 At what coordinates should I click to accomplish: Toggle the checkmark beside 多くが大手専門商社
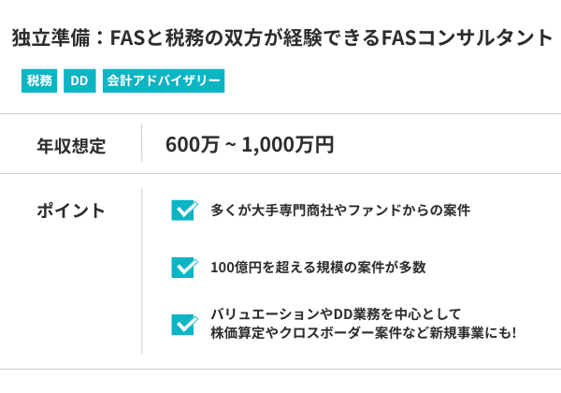click(x=183, y=211)
